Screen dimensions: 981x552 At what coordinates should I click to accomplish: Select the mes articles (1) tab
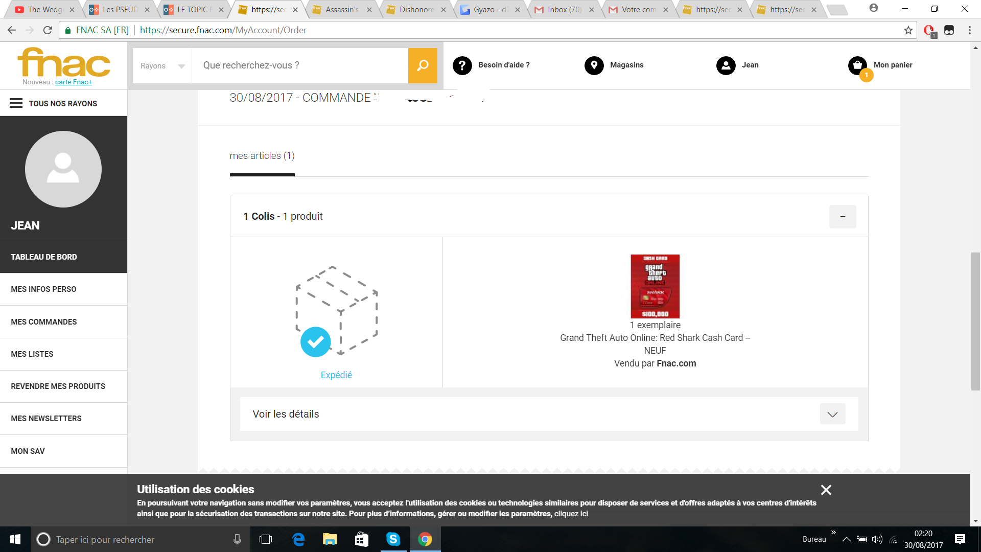pyautogui.click(x=262, y=156)
